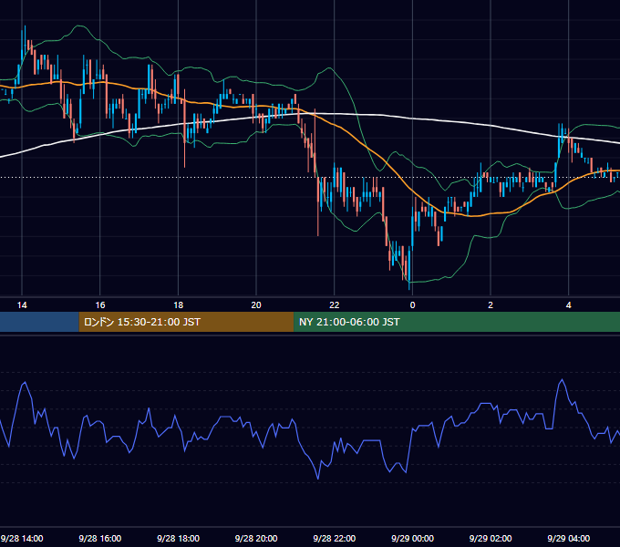Click the 9/29 02:00 timestamp label
620x547 pixels.
pos(491,538)
